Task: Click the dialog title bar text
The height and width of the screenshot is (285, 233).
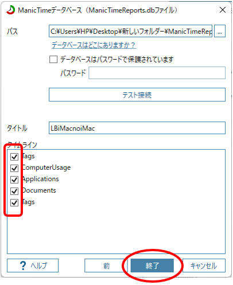Action: pyautogui.click(x=98, y=10)
